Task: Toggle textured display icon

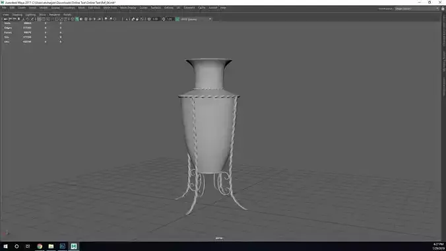Action: pyautogui.click(x=90, y=19)
